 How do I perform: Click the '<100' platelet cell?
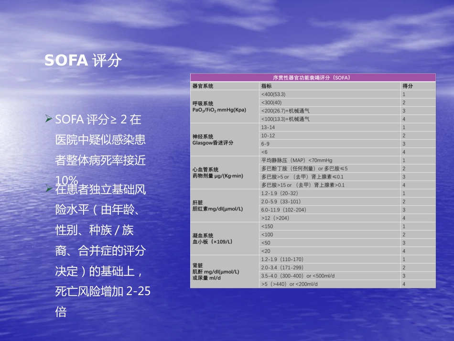coord(329,235)
